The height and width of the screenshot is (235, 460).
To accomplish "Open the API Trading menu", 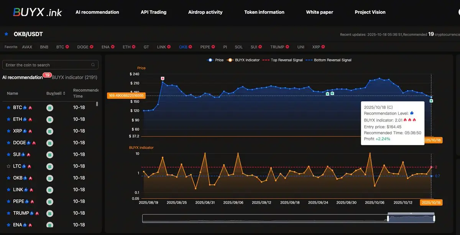I will tap(153, 12).
